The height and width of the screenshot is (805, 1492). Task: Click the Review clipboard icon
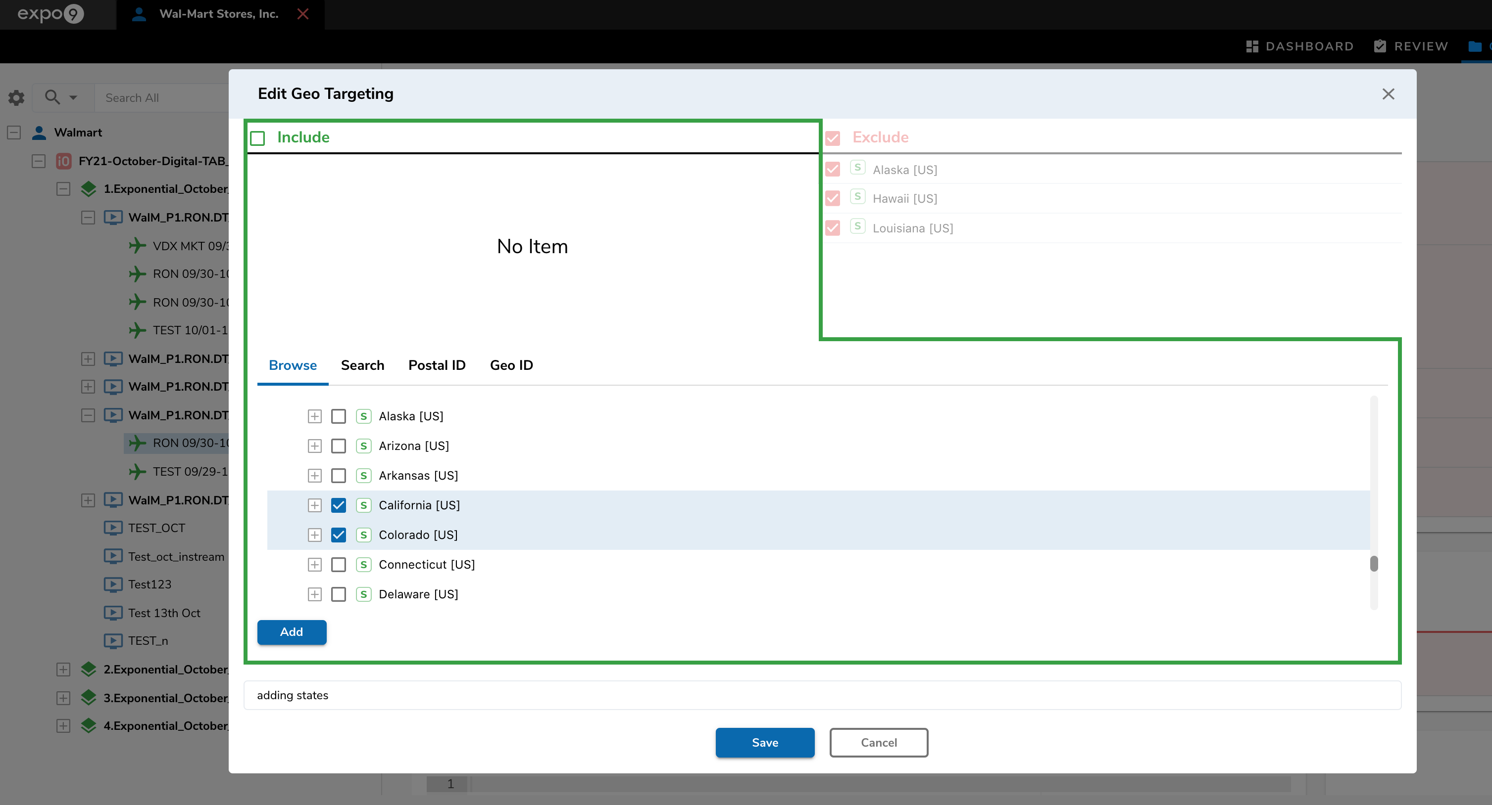coord(1380,46)
